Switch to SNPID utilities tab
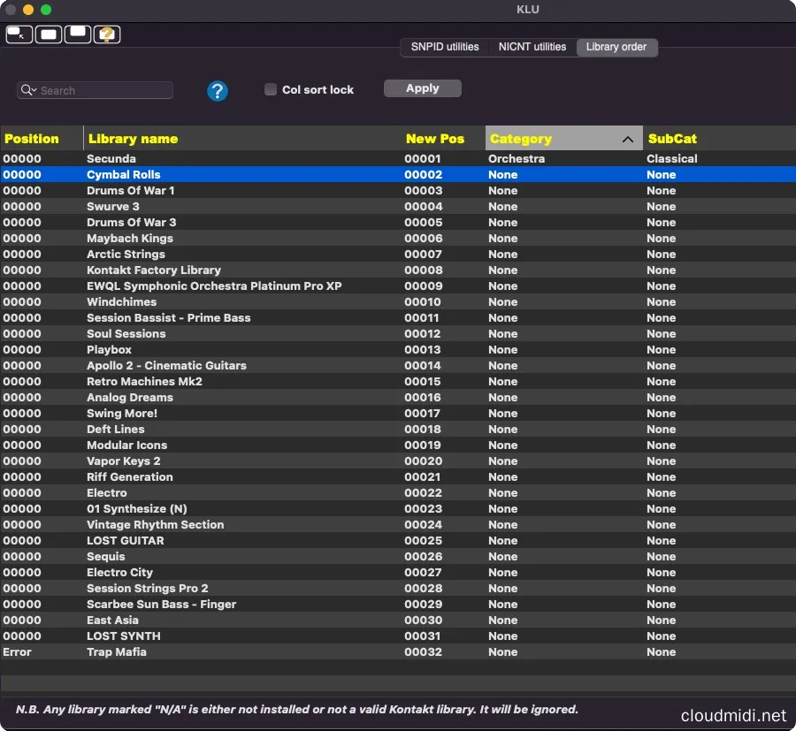This screenshot has width=796, height=731. 445,47
